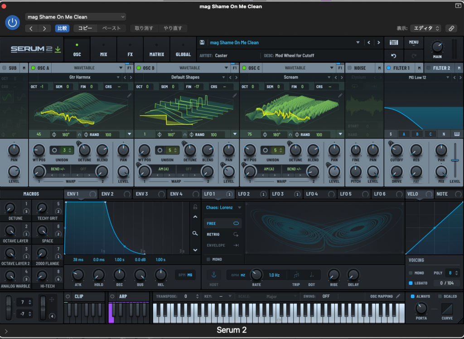Screen dimensions: 464x339
Task: Adjust the MAIN volume knob
Action: coord(437,47)
